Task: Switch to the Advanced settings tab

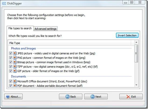Action: pyautogui.click(x=45, y=29)
